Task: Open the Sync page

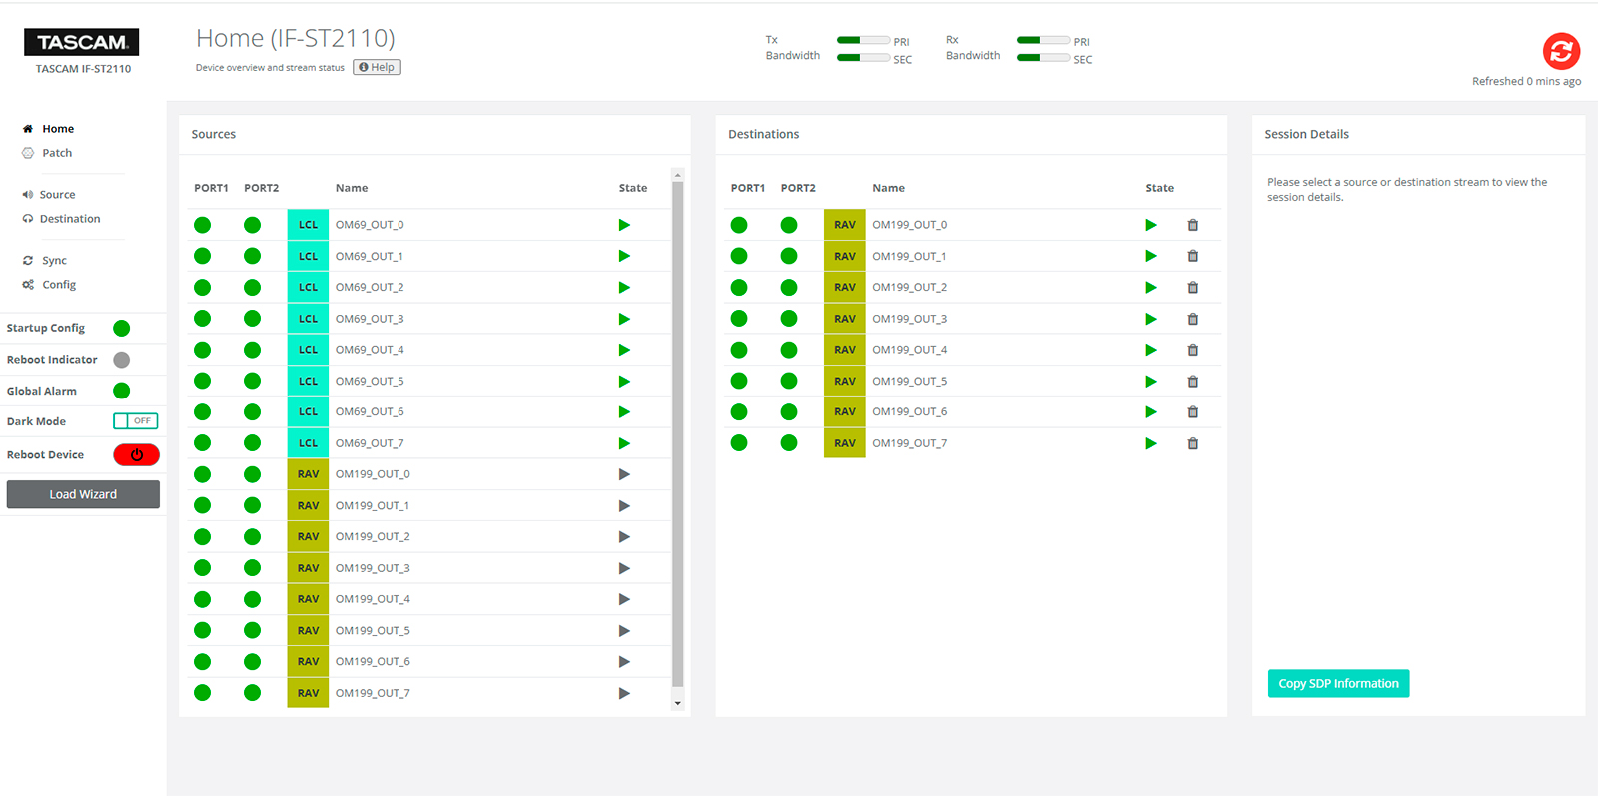Action: point(54,261)
